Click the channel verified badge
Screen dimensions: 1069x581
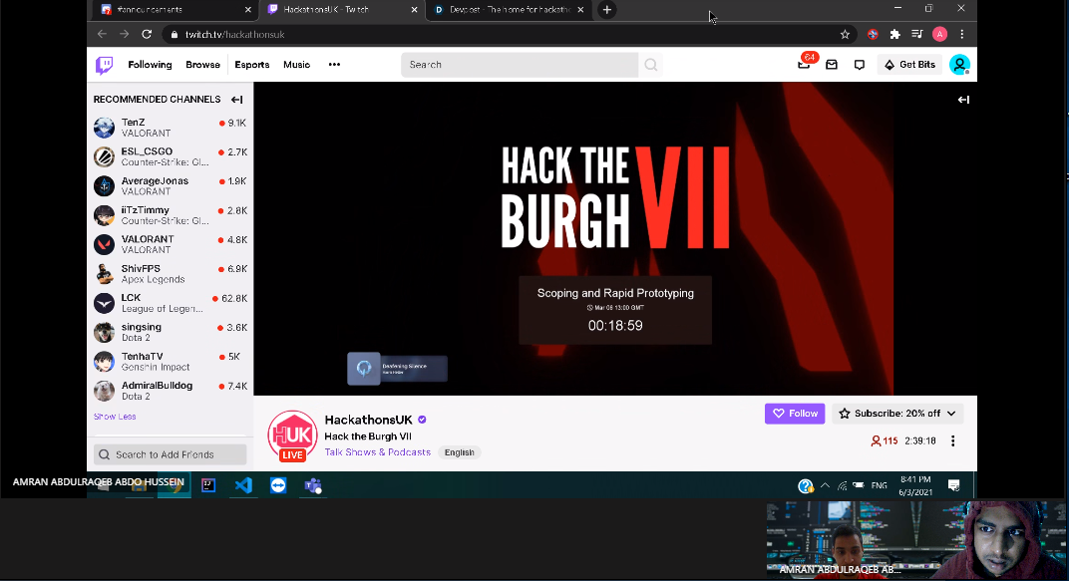click(422, 420)
